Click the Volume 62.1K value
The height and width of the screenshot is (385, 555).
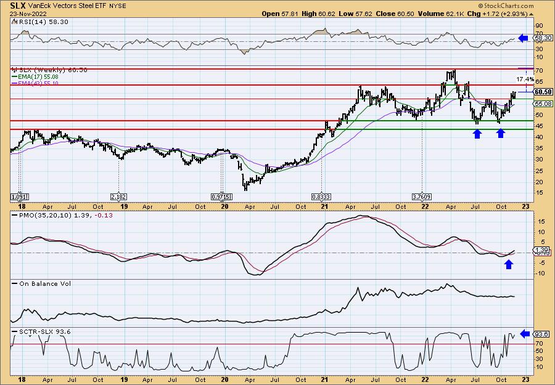[441, 14]
